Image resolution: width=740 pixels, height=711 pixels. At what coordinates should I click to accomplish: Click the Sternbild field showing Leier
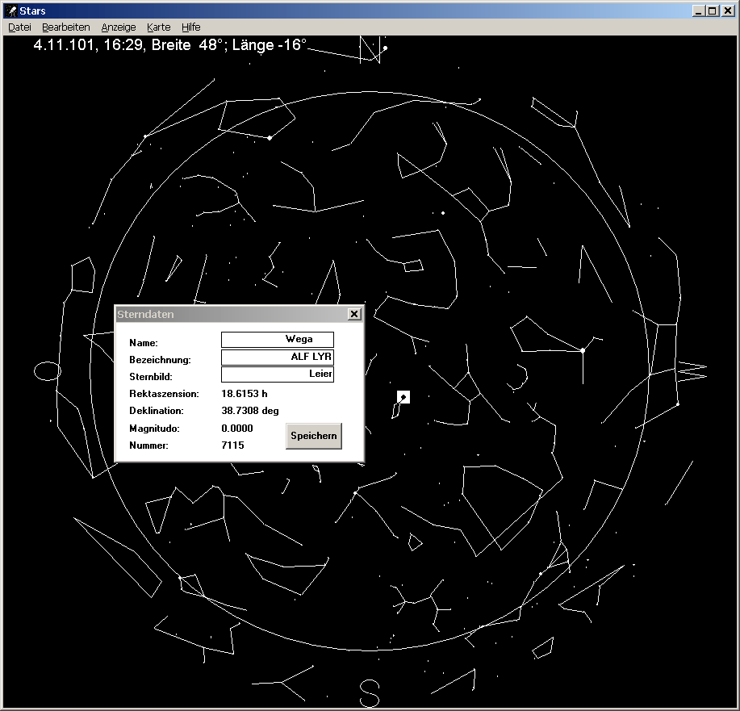pos(278,374)
